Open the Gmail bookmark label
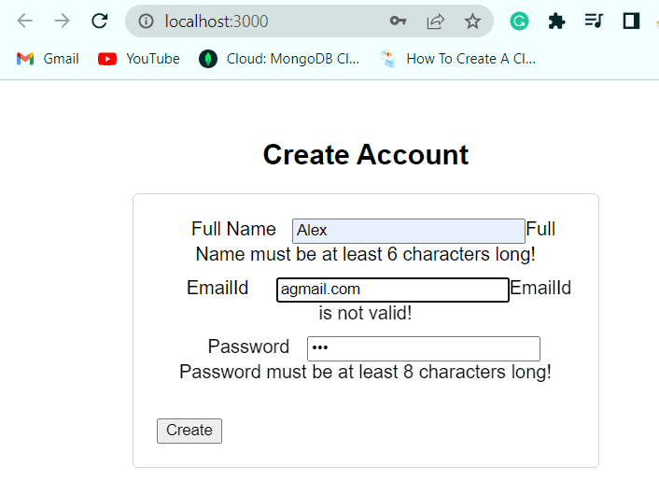The image size is (659, 481). tap(61, 59)
